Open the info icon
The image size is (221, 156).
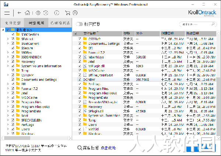point(57,13)
